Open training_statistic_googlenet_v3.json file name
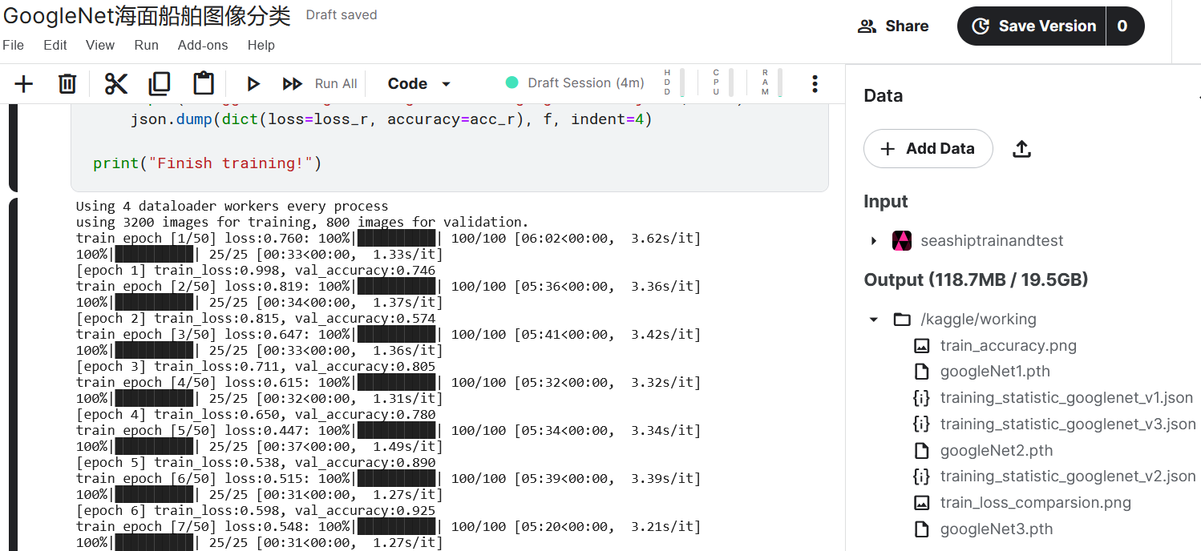Viewport: 1201px width, 551px height. click(1068, 424)
